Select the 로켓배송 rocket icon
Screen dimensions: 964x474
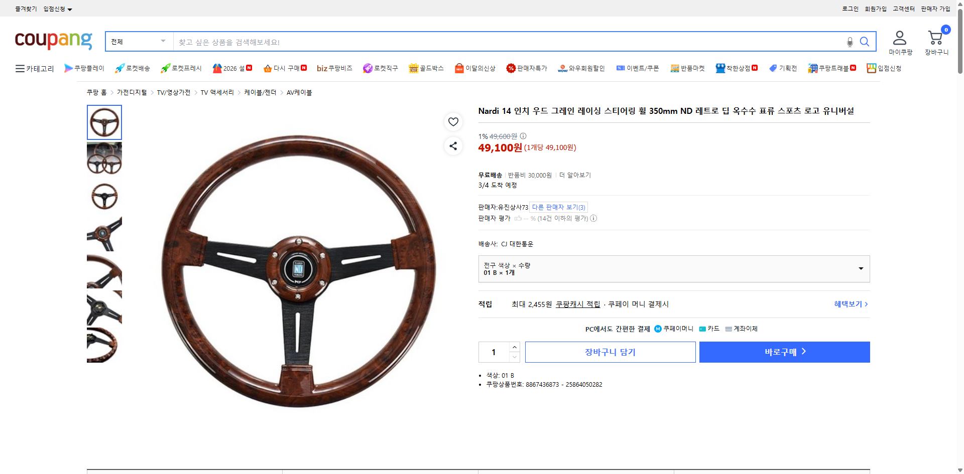tap(119, 68)
